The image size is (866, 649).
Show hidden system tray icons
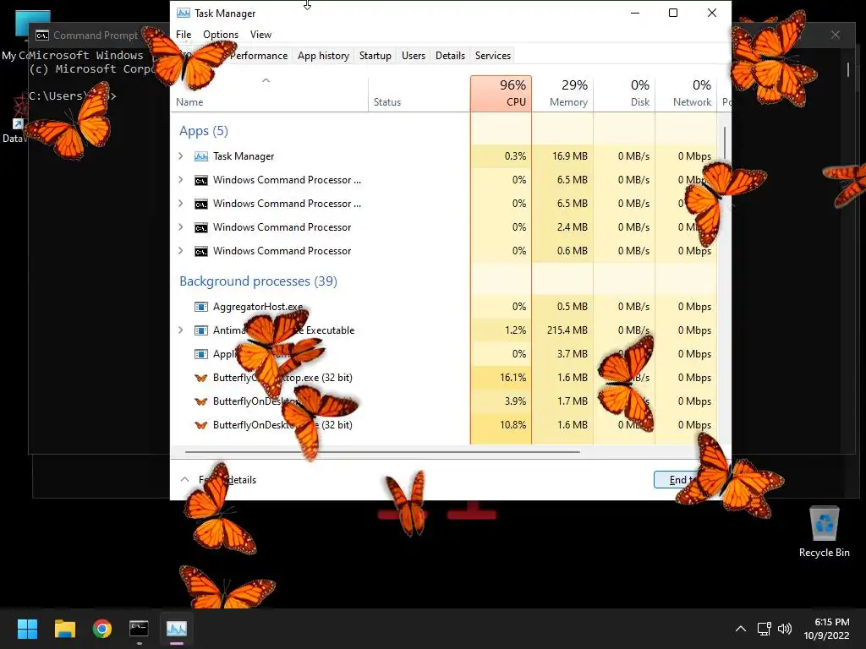coord(741,629)
